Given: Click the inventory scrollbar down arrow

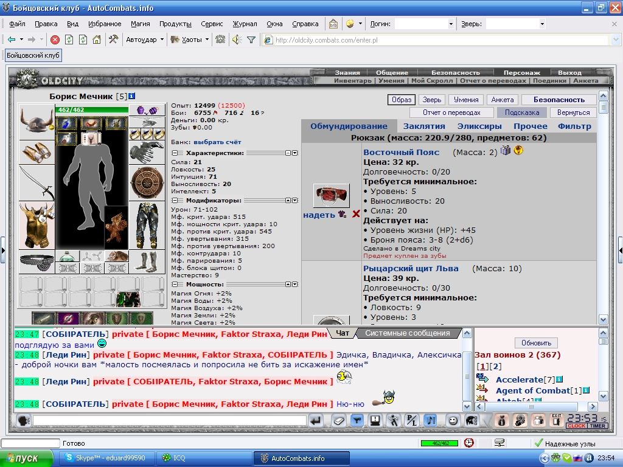Looking at the screenshot, I should (603, 320).
